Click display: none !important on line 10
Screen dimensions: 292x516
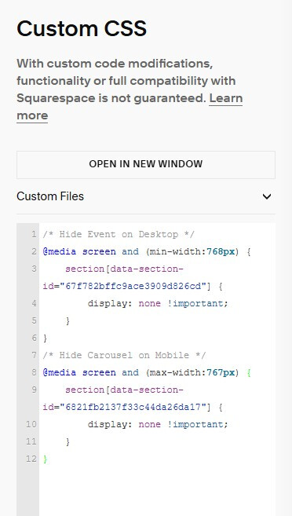(x=158, y=424)
